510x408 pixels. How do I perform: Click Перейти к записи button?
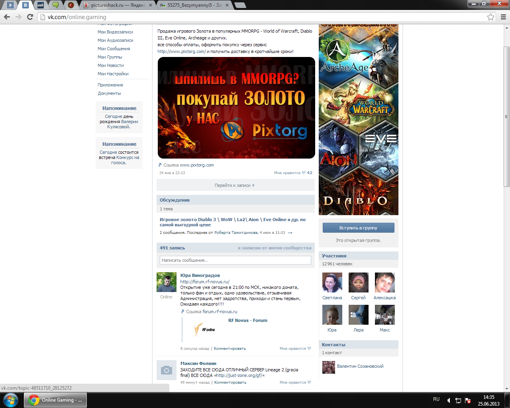(235, 185)
